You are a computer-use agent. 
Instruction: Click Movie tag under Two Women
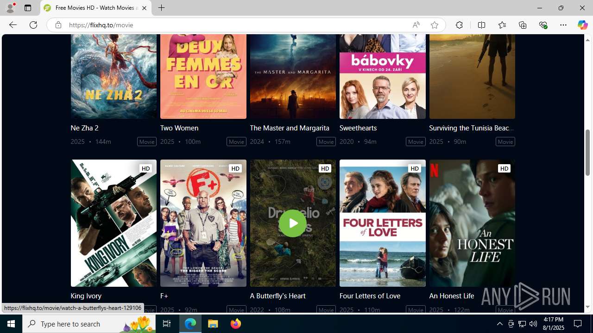(x=236, y=142)
